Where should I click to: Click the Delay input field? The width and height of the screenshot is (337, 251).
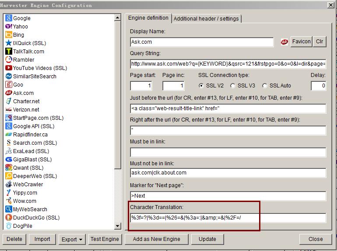click(319, 86)
